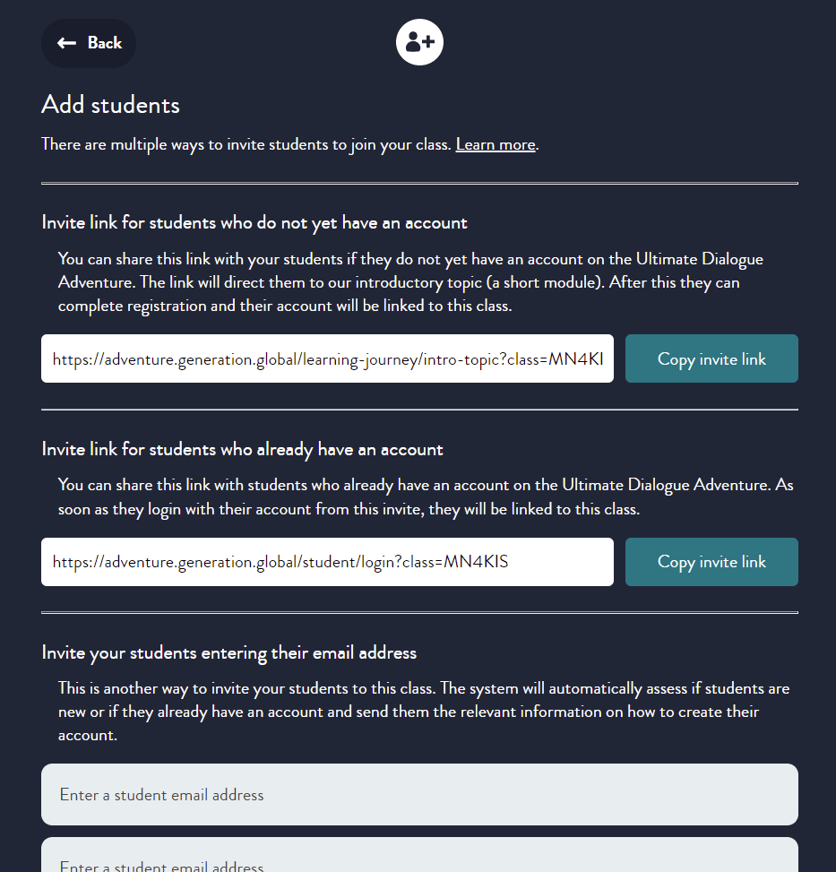
Task: Select the student login invite URL field
Action: pyautogui.click(x=327, y=562)
